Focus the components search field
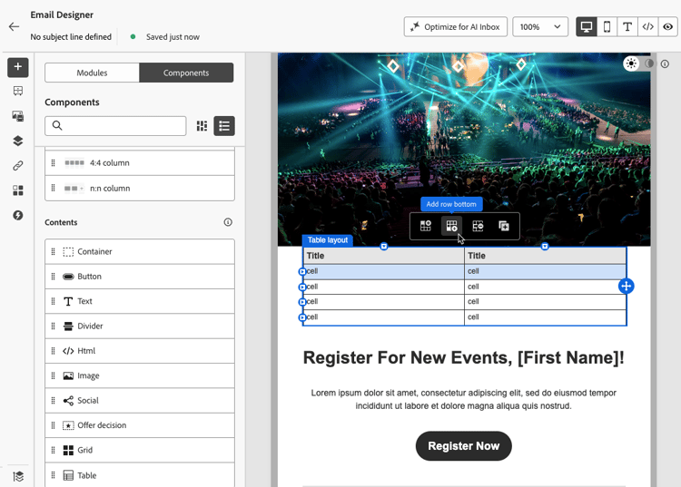This screenshot has height=487, width=681. 115,126
